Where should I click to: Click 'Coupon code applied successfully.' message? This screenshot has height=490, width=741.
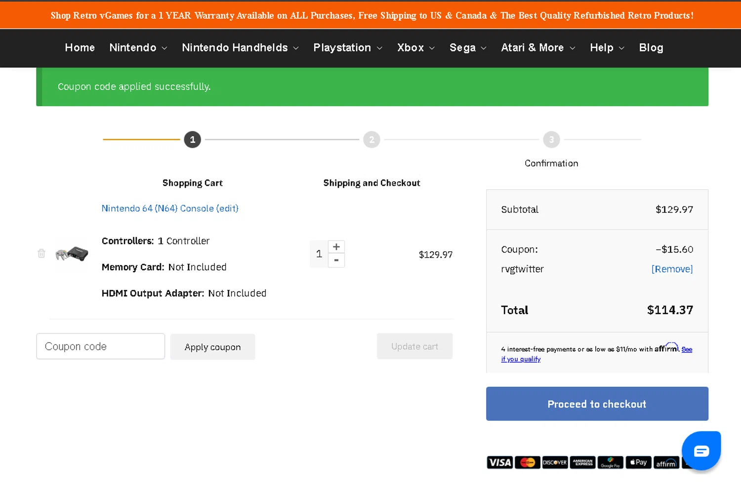[x=134, y=86]
